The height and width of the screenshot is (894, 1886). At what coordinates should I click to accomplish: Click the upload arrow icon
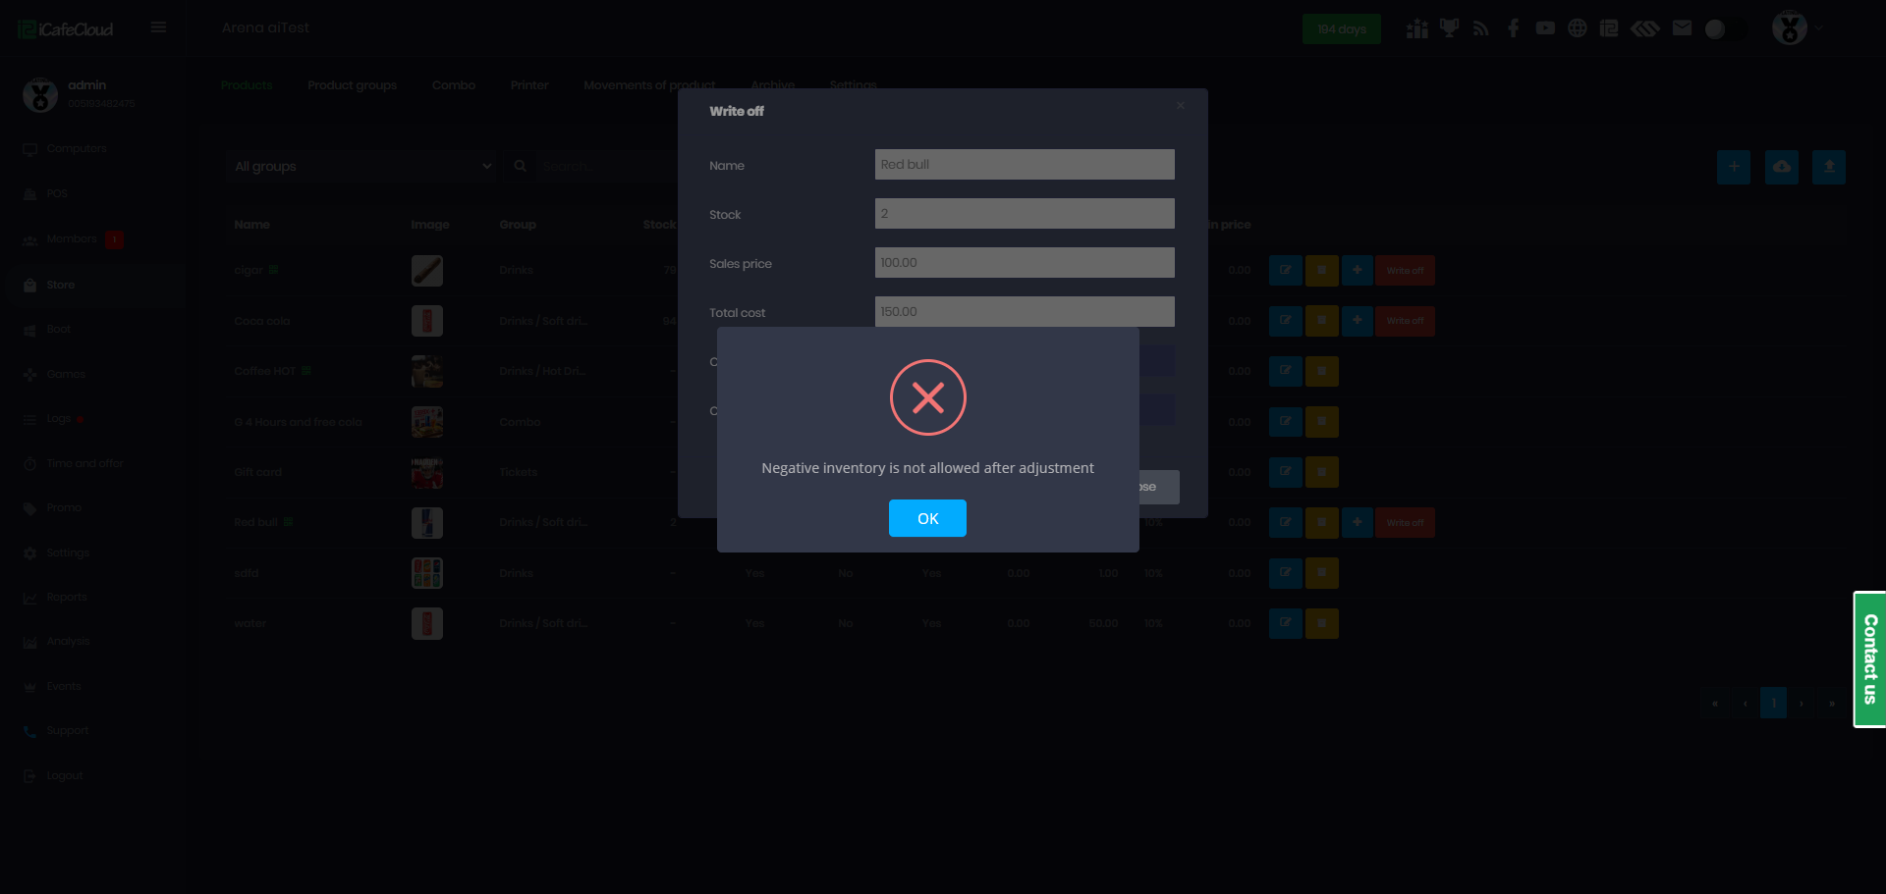(x=1828, y=167)
